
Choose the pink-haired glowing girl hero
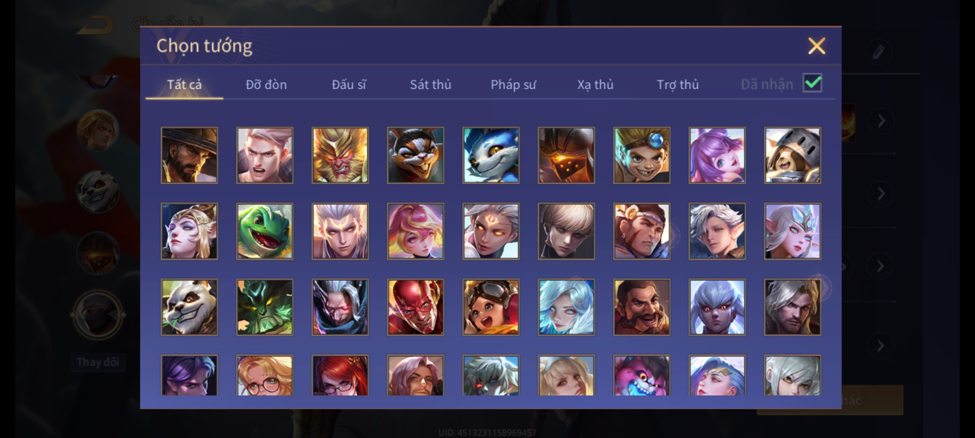pyautogui.click(x=416, y=231)
